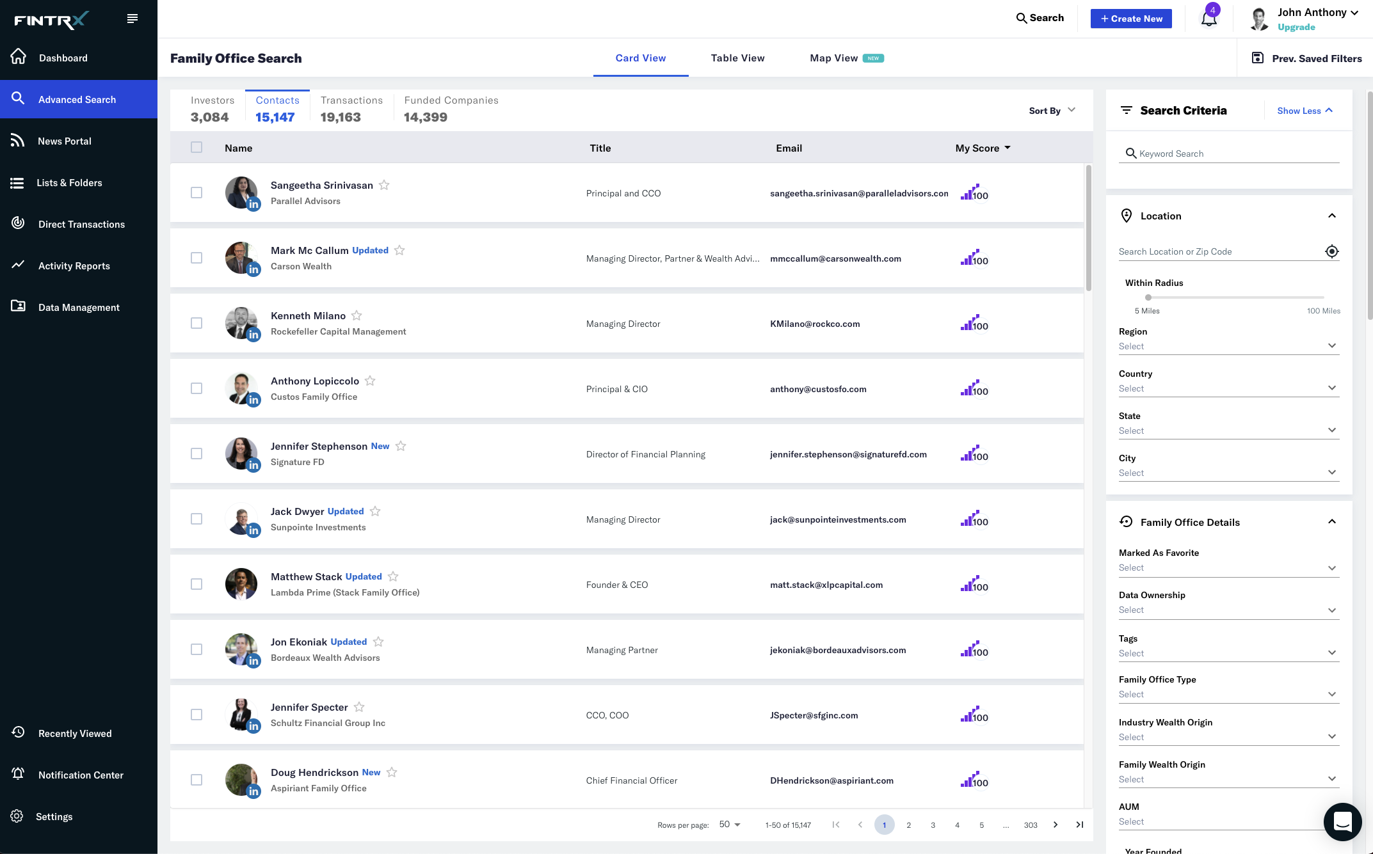
Task: Open the State select dropdown
Action: click(x=1228, y=431)
